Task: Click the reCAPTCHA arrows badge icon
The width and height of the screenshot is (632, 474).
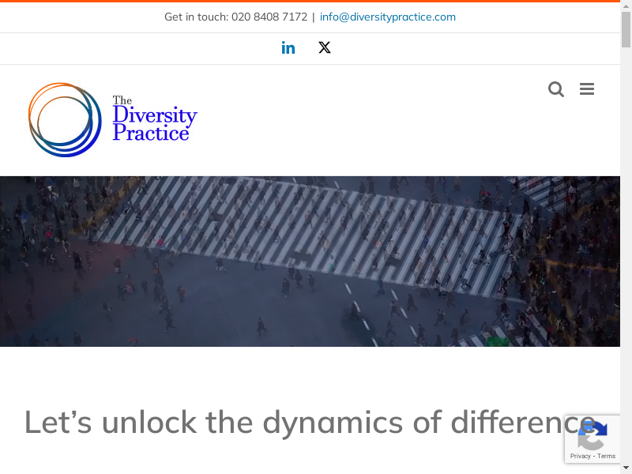Action: (x=592, y=434)
